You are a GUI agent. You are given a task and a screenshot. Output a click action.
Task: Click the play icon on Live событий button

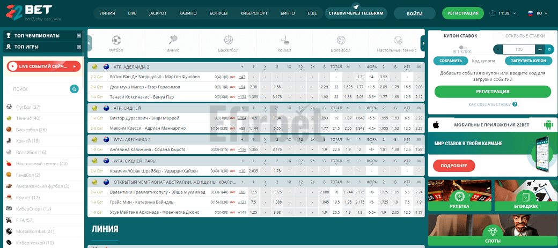tap(13, 66)
